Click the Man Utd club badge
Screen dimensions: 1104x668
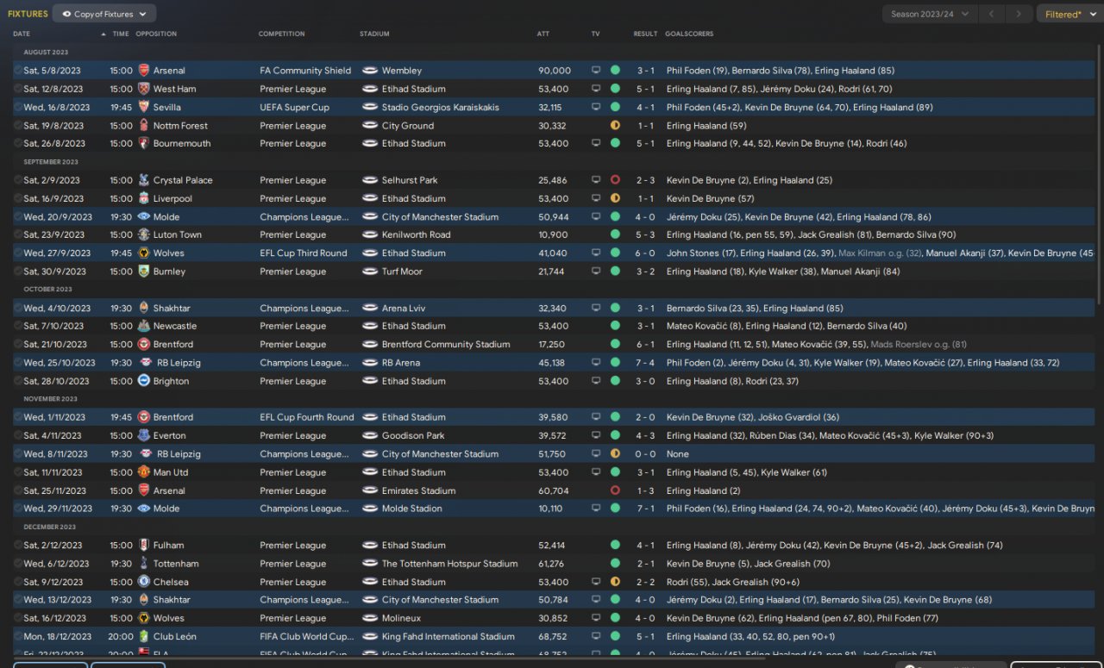click(143, 472)
